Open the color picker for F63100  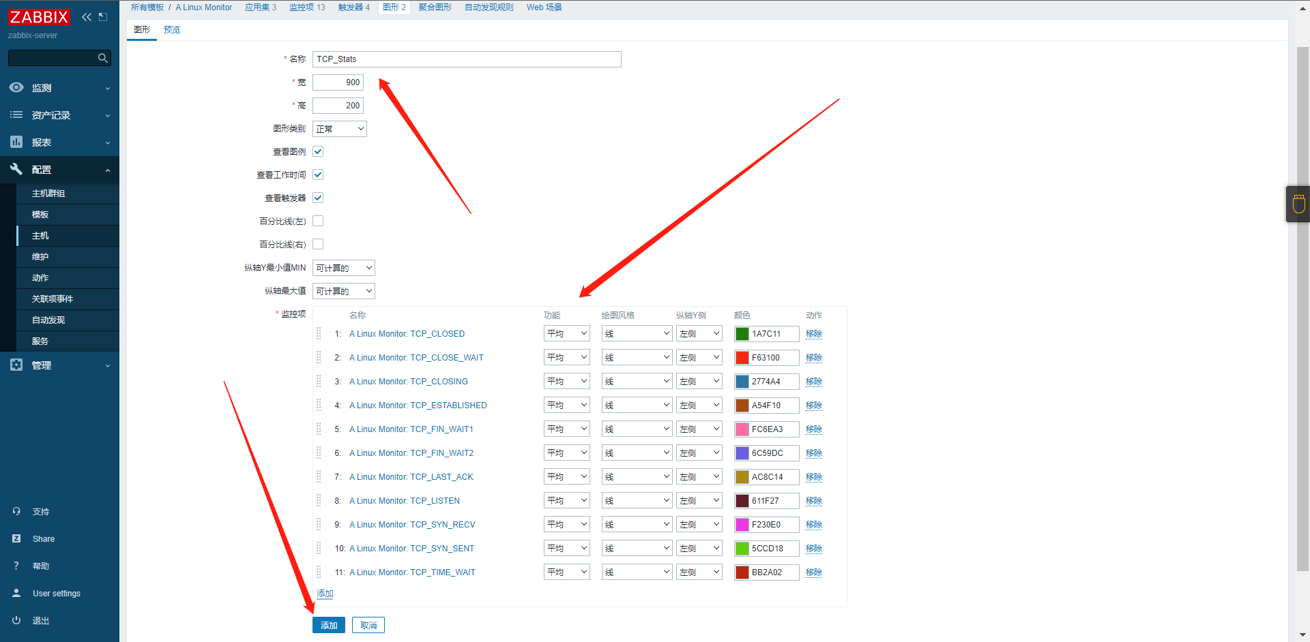coord(742,357)
